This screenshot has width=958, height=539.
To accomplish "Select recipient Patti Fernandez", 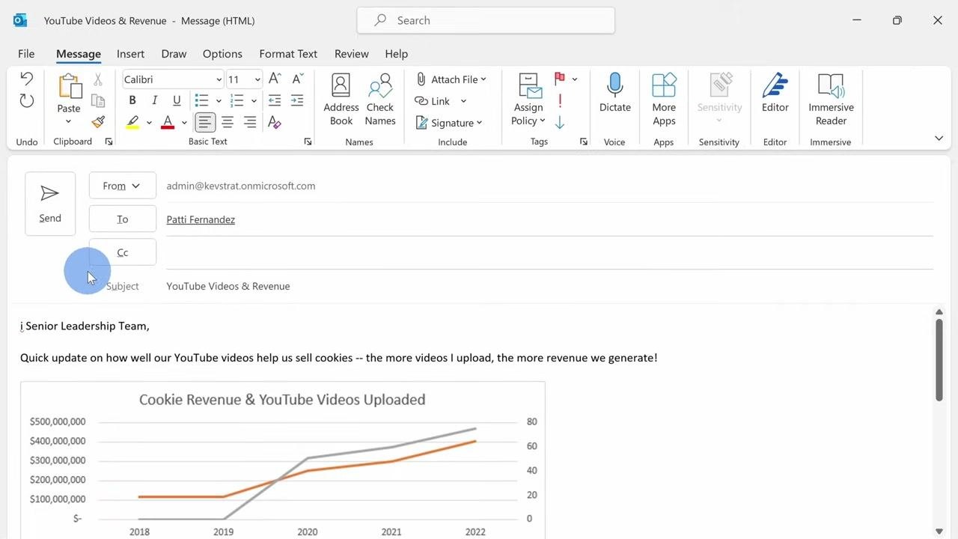I will (201, 219).
